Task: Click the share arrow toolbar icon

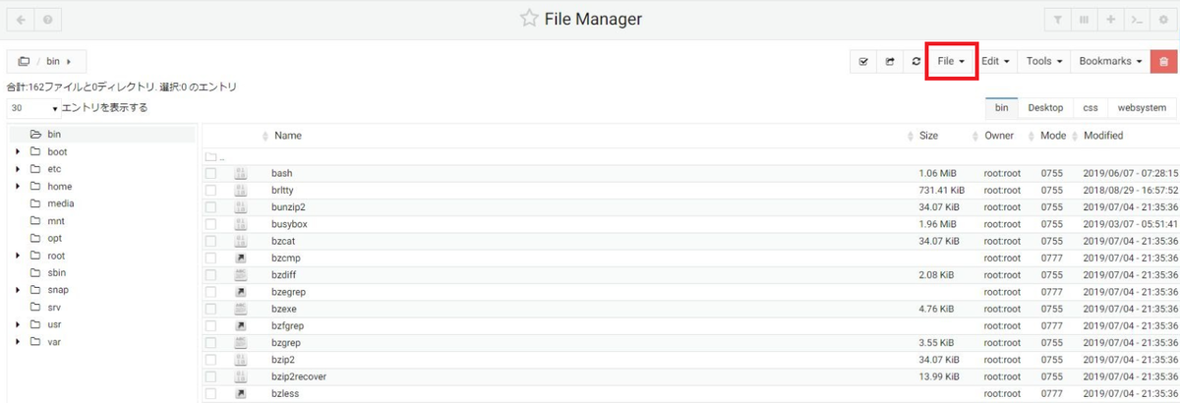Action: pos(890,61)
